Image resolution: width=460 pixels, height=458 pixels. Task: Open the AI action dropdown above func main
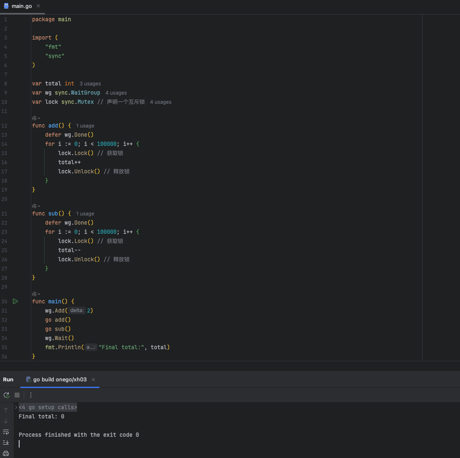click(x=36, y=294)
